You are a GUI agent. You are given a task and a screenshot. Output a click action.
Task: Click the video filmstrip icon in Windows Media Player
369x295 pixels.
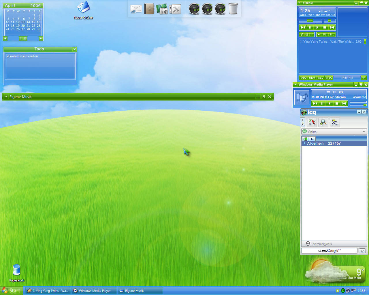pyautogui.click(x=341, y=92)
